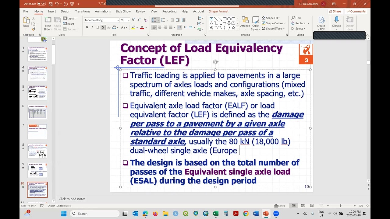Open the Shape Format tab
Screen dimensions: 390x219
218,11
